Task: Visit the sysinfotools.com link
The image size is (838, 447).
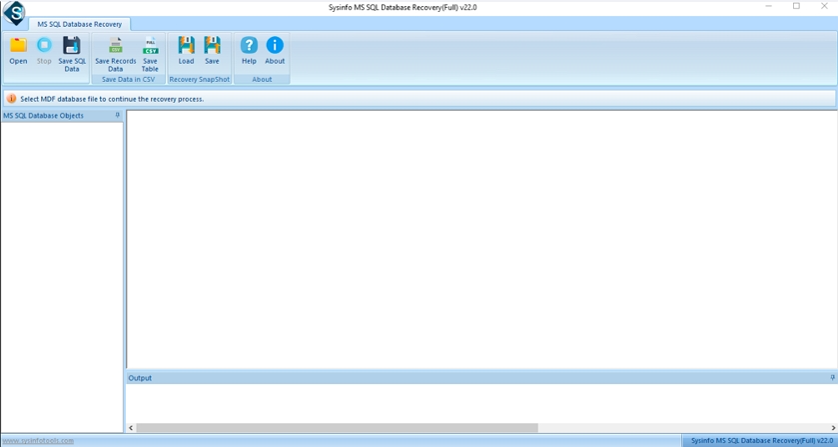Action: coord(38,441)
